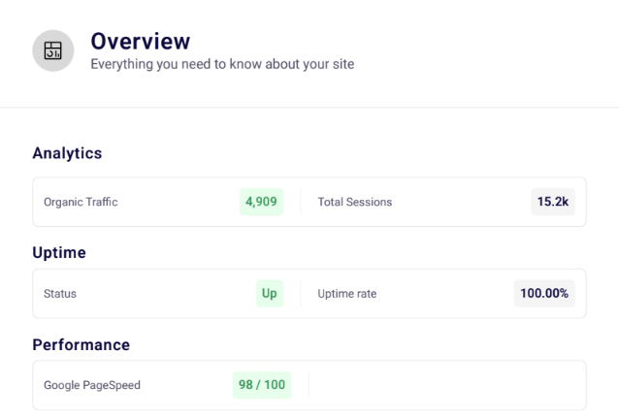Viewport: 619px width, 419px height.
Task: Click the 15.2k total sessions badge
Action: click(552, 202)
